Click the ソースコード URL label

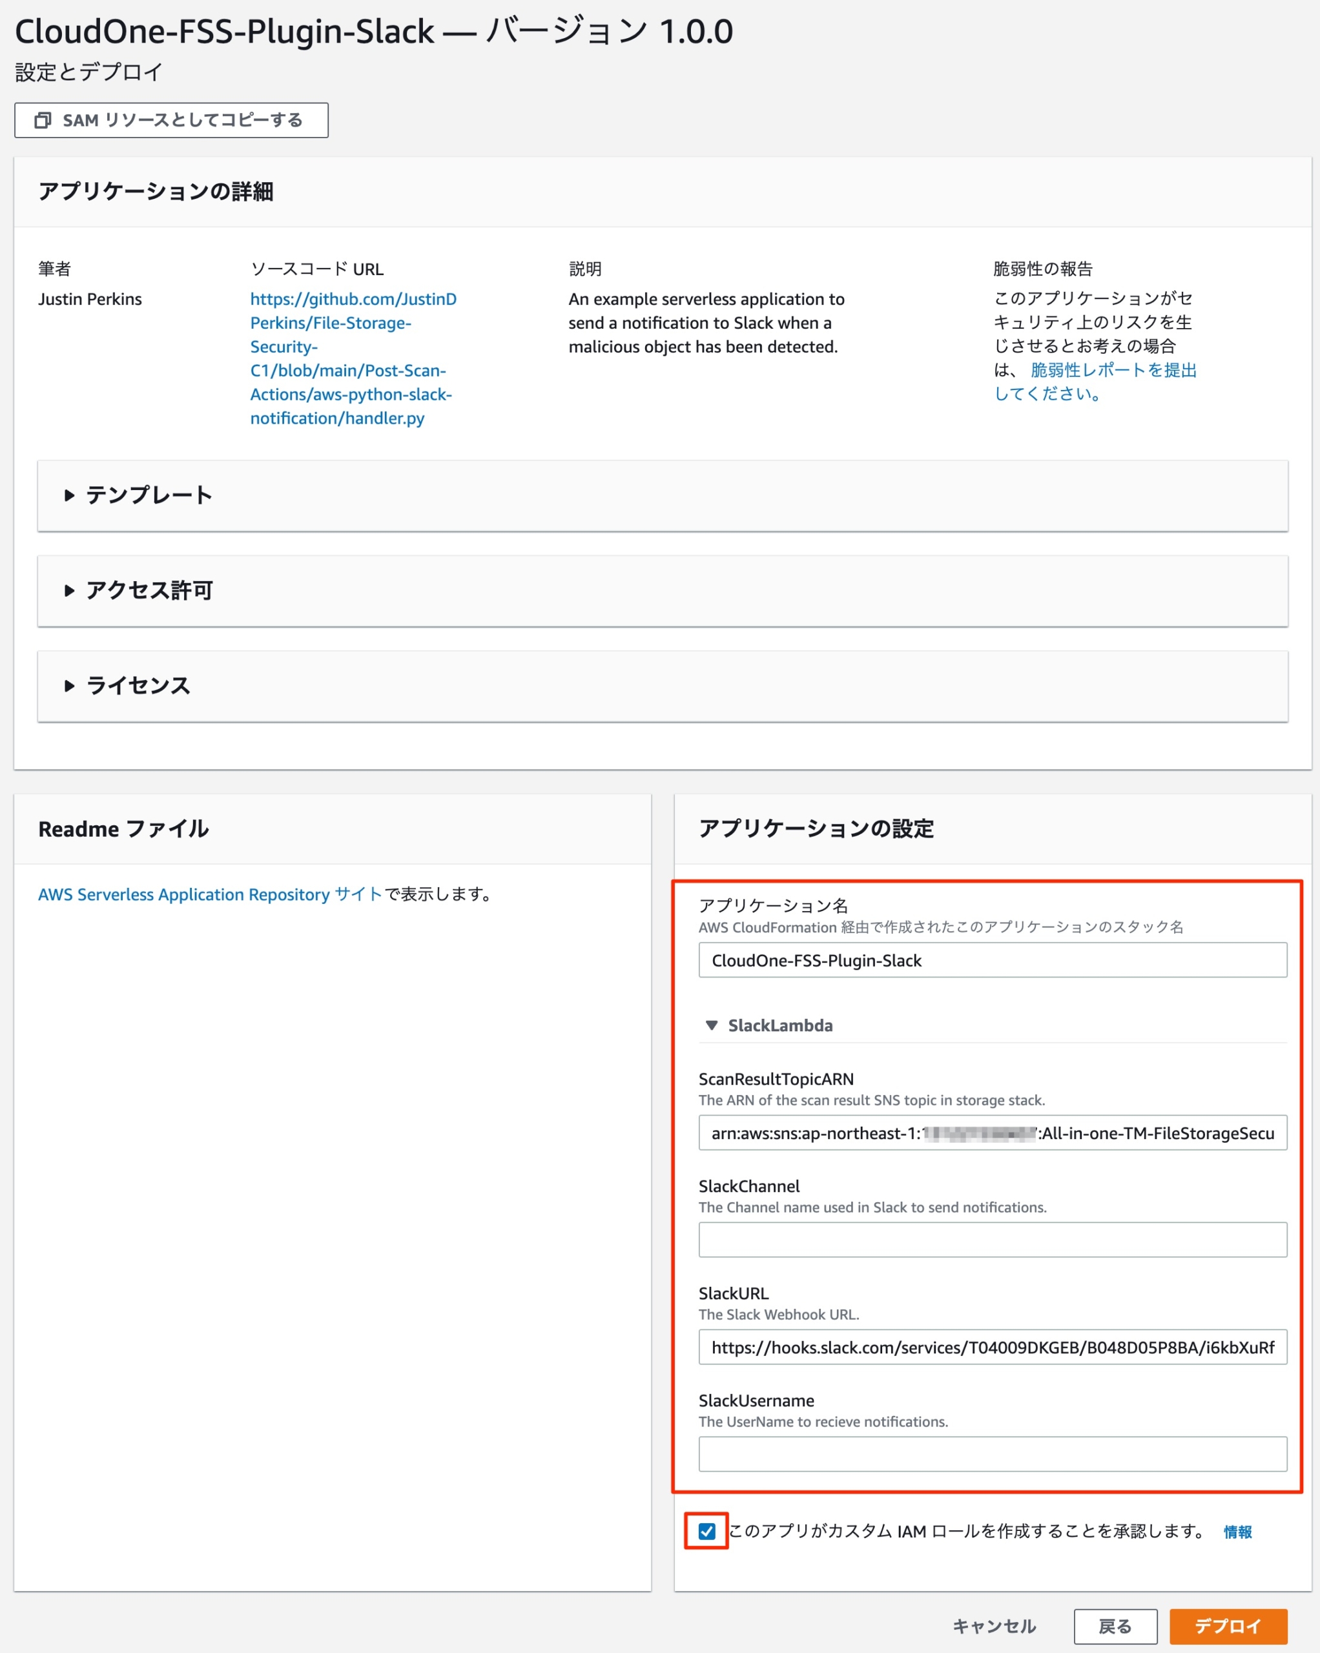tap(317, 269)
